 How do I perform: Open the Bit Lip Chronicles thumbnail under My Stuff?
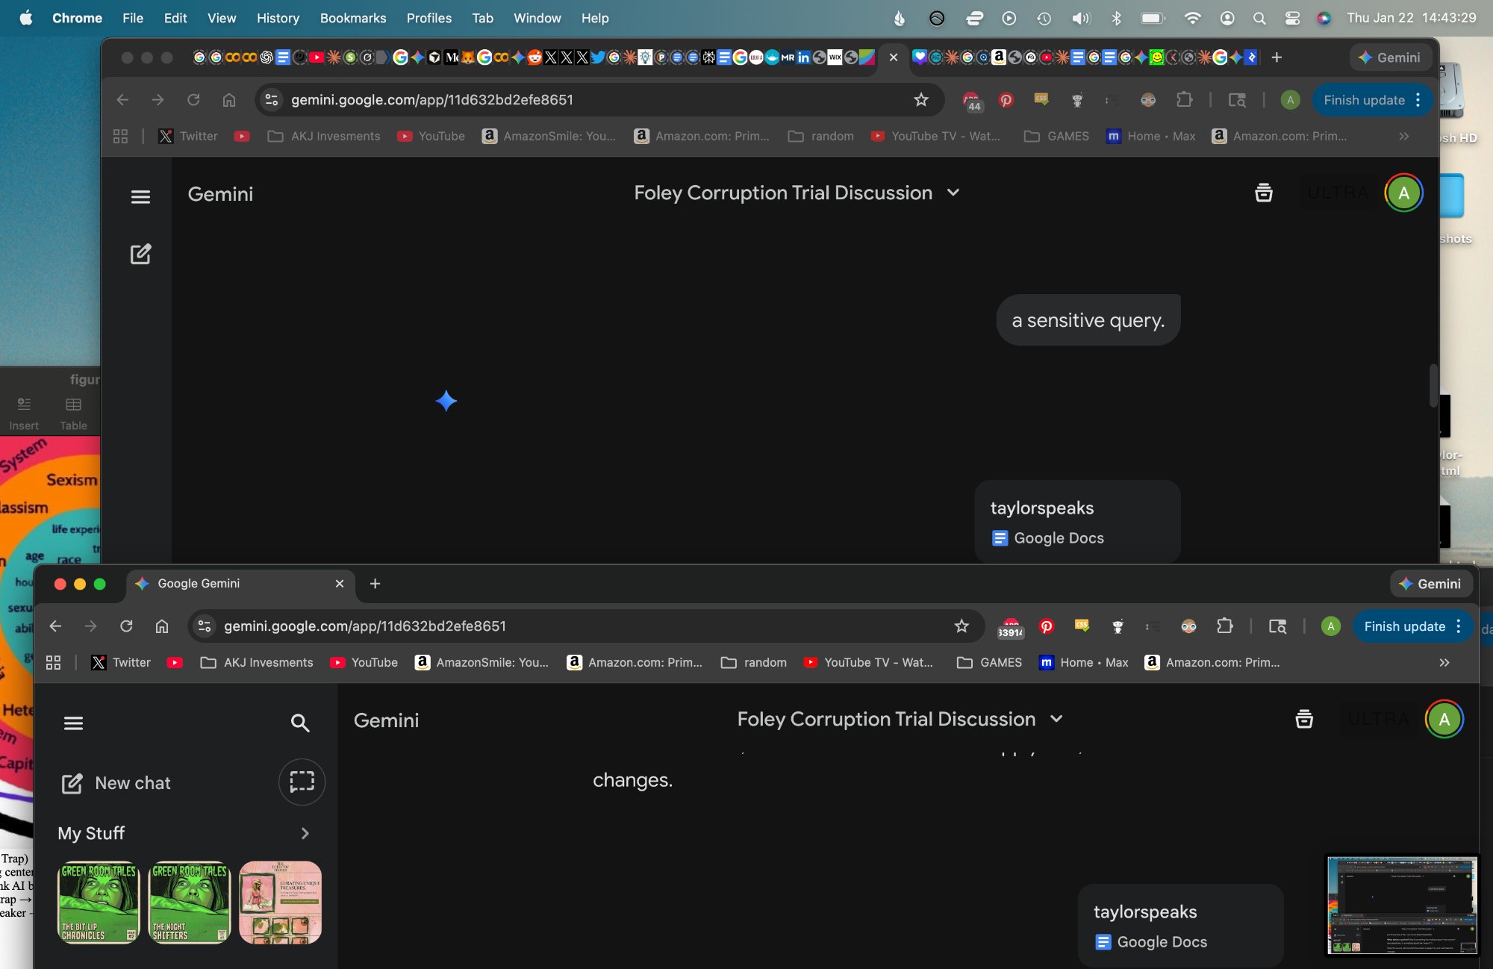[98, 902]
